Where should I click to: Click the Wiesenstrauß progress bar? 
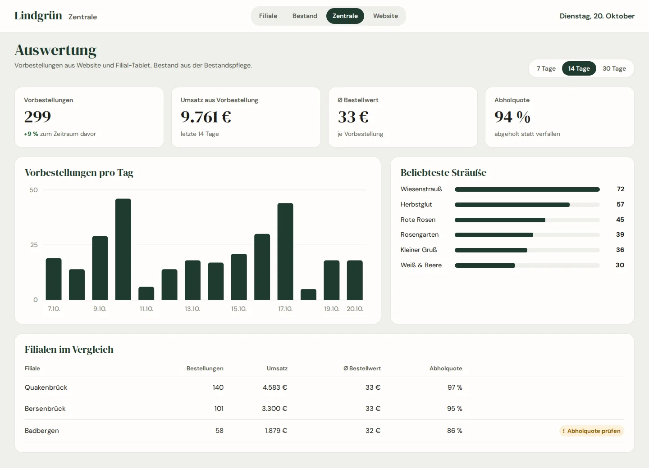tap(527, 189)
